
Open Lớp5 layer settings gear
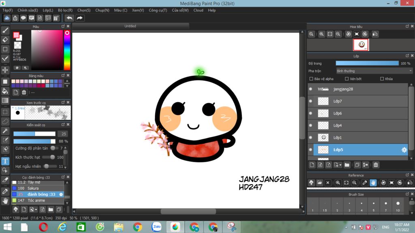[x=404, y=150]
